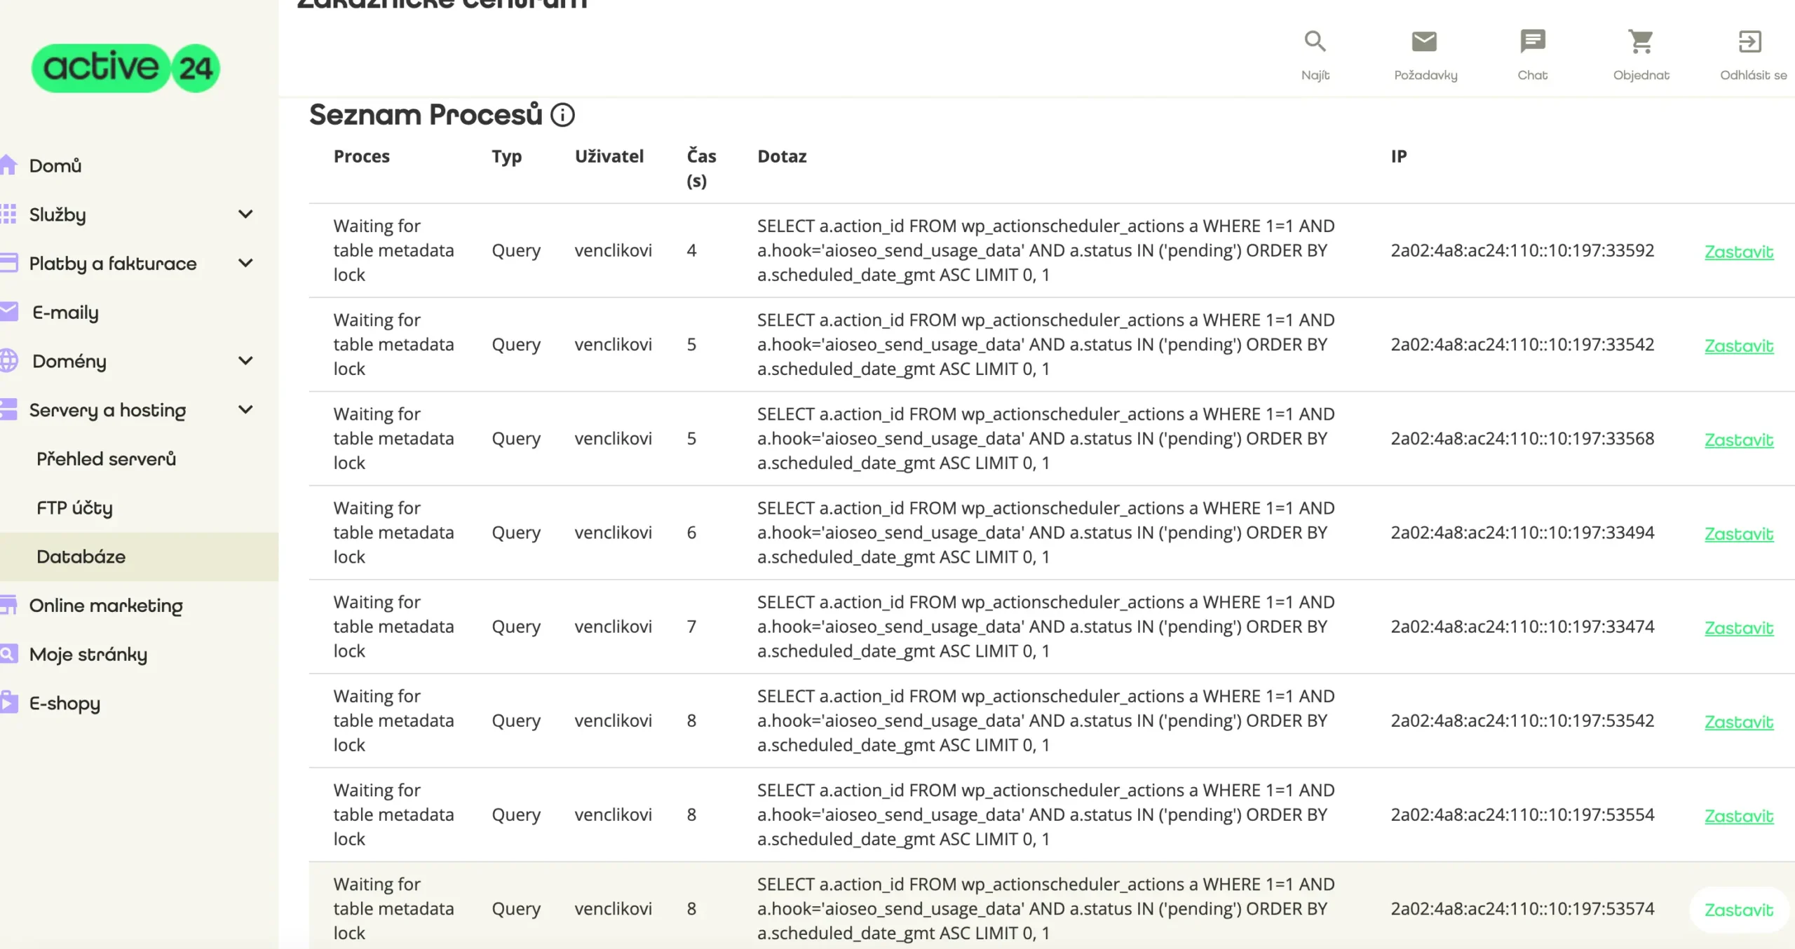
Task: Expand the Domény chevron
Action: click(245, 361)
